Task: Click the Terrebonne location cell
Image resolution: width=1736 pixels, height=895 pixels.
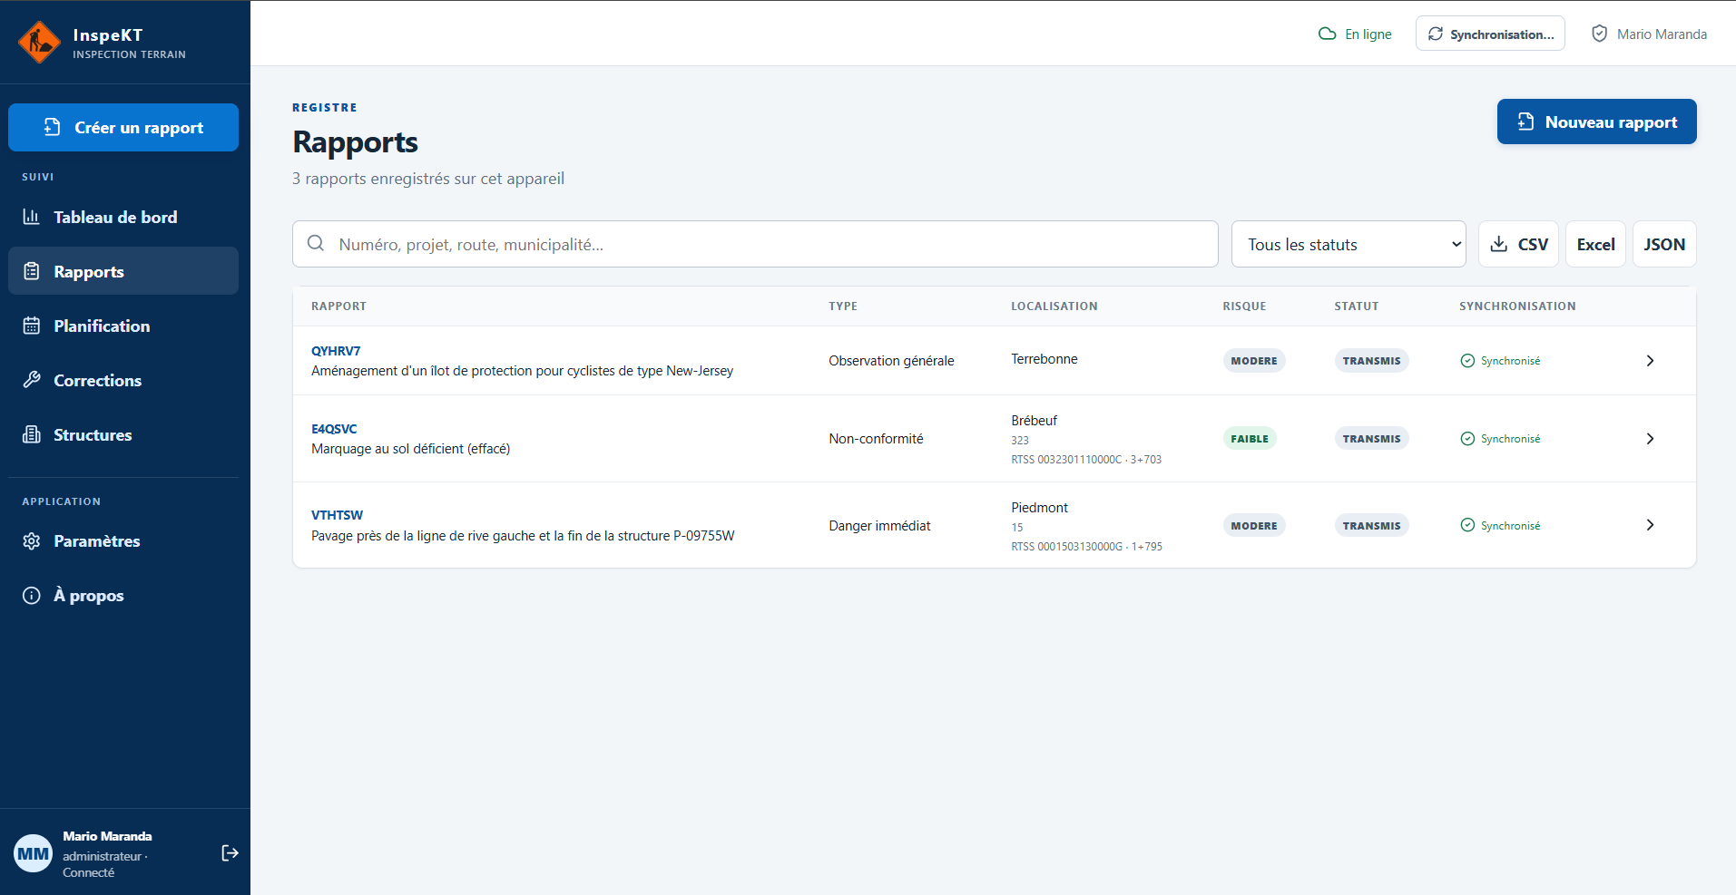Action: tap(1045, 359)
